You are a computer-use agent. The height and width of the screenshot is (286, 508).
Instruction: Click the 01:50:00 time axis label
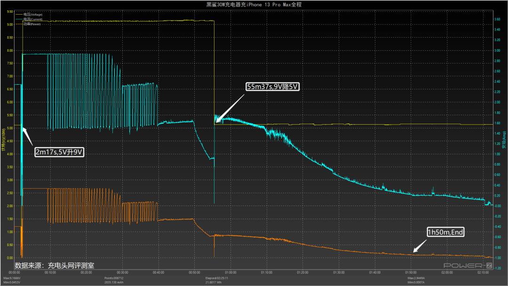tap(411, 273)
